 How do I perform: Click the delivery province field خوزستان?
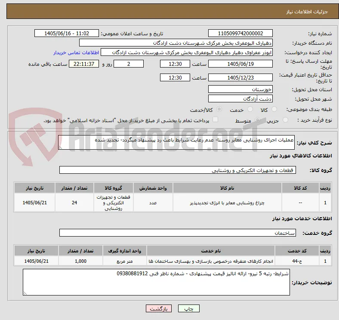pos(240,89)
